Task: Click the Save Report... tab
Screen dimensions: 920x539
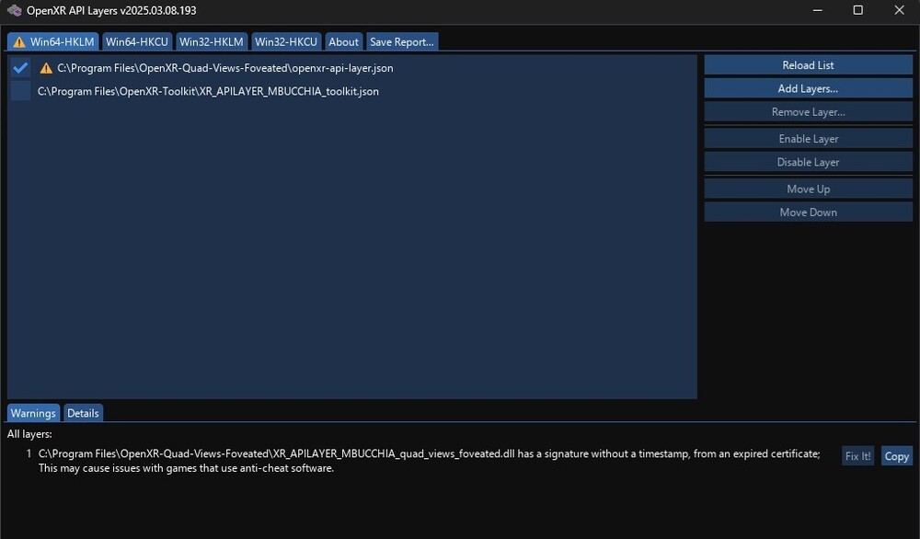Action: [x=402, y=41]
